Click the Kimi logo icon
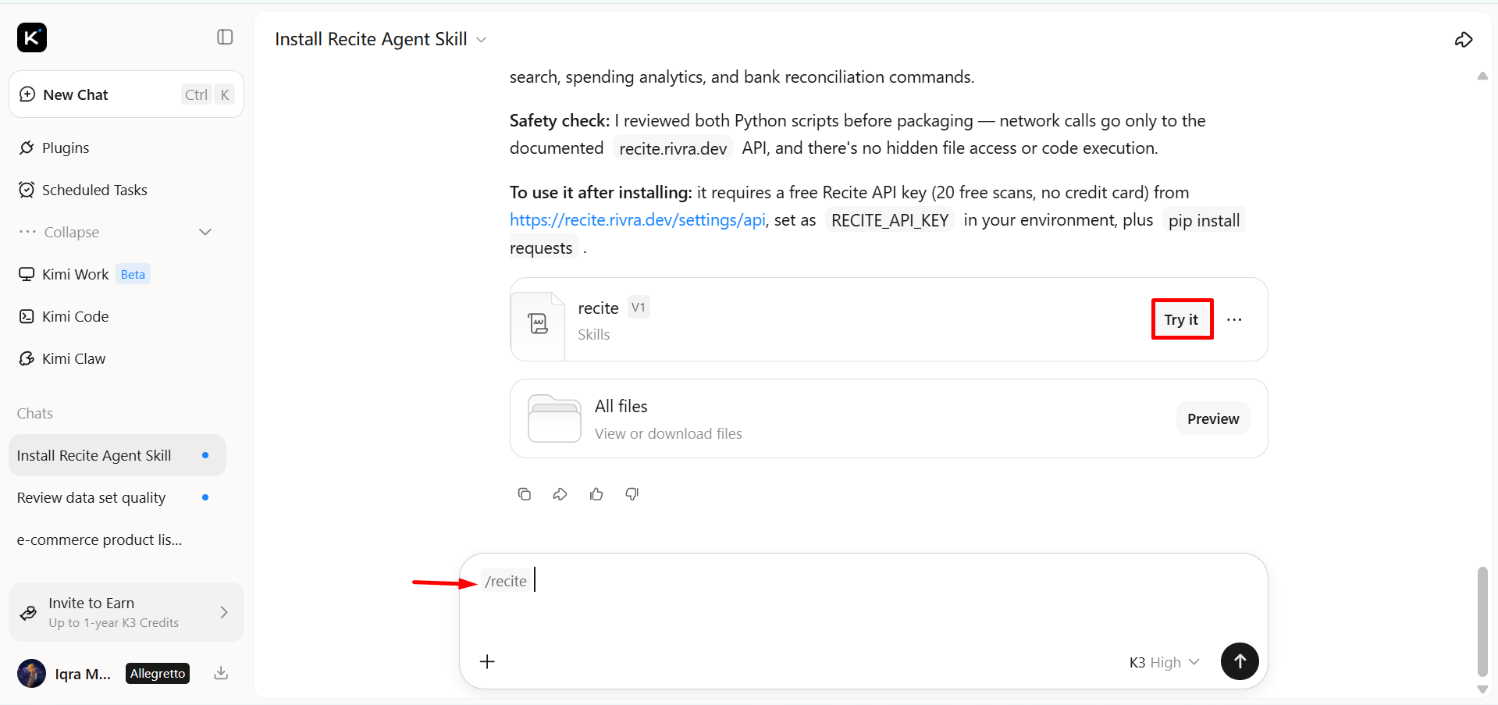1498x705 pixels. [32, 37]
